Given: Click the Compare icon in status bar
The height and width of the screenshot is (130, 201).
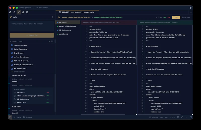Looking at the screenshot, I should [24, 117].
